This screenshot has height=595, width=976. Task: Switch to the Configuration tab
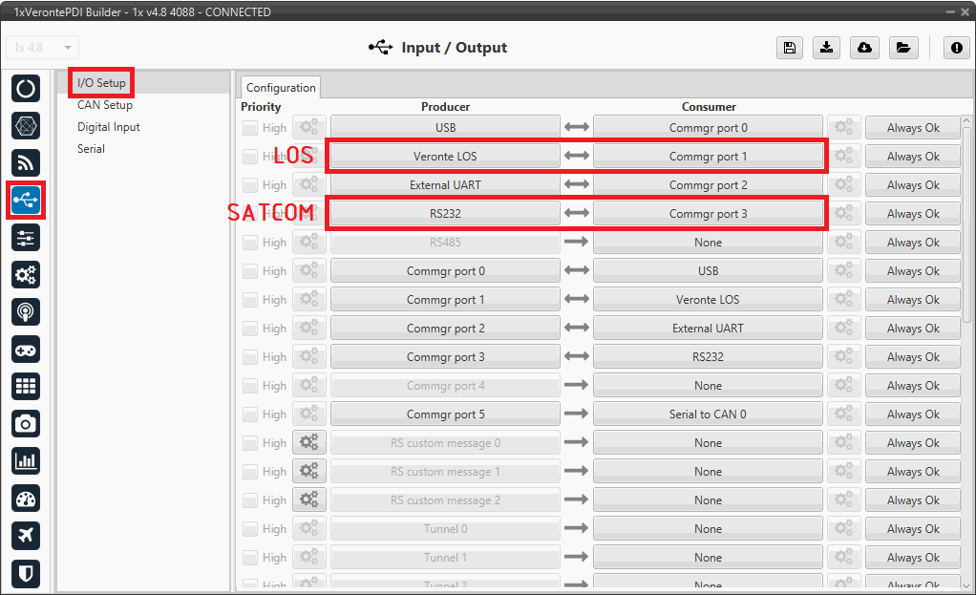[x=281, y=88]
